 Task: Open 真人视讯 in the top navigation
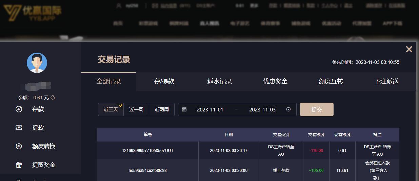(209, 23)
